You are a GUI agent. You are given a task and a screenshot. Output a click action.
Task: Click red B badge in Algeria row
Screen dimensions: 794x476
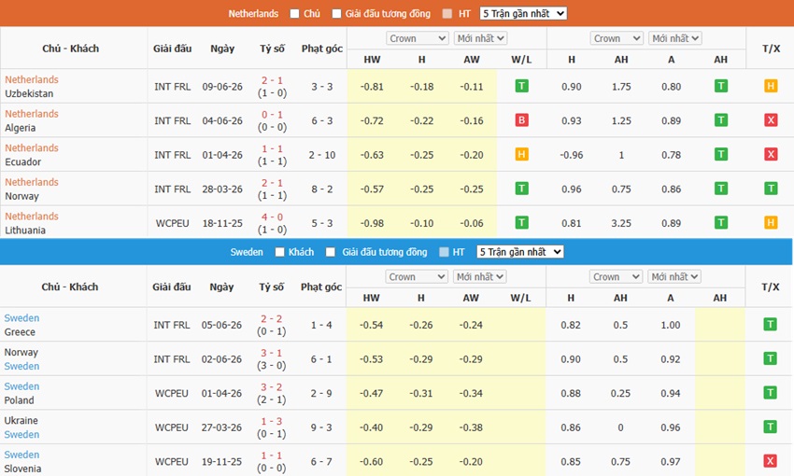tap(521, 120)
